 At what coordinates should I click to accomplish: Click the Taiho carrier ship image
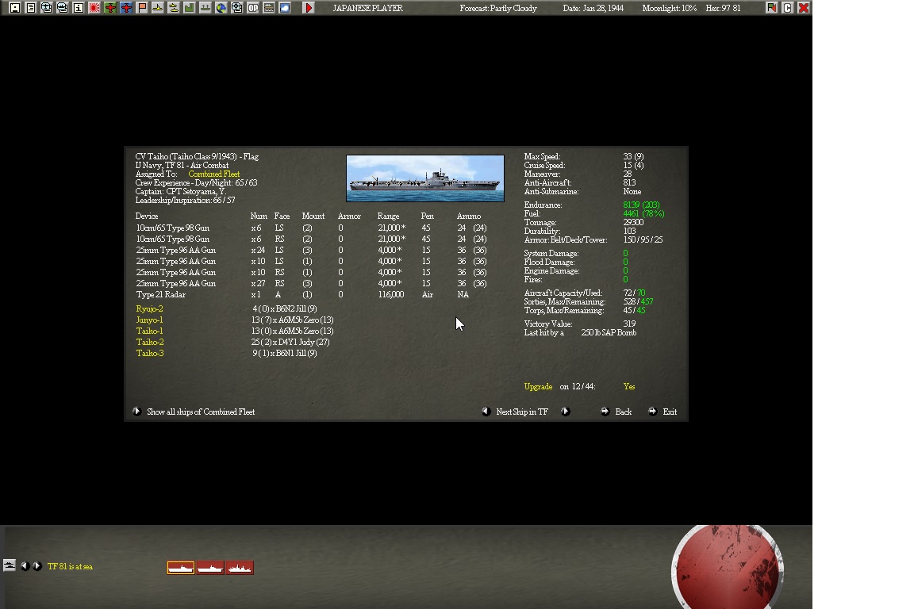(425, 178)
